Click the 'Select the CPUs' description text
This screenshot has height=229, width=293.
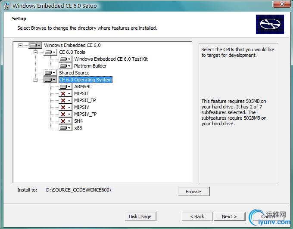(238, 52)
